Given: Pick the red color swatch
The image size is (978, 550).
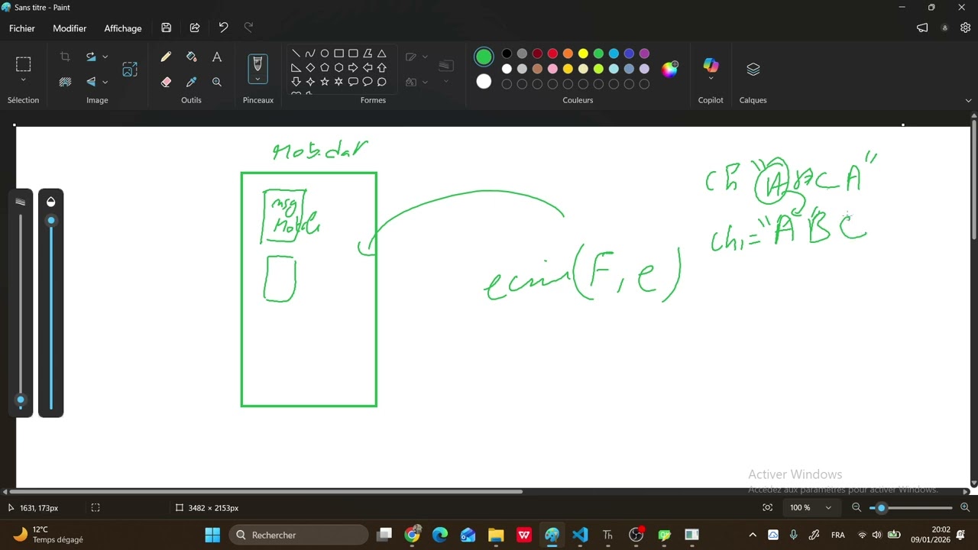Looking at the screenshot, I should [552, 53].
